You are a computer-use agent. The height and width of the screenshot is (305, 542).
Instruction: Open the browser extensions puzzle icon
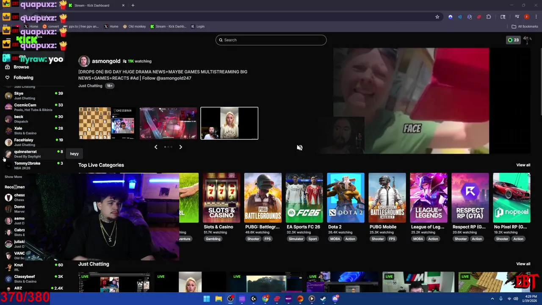tap(489, 17)
